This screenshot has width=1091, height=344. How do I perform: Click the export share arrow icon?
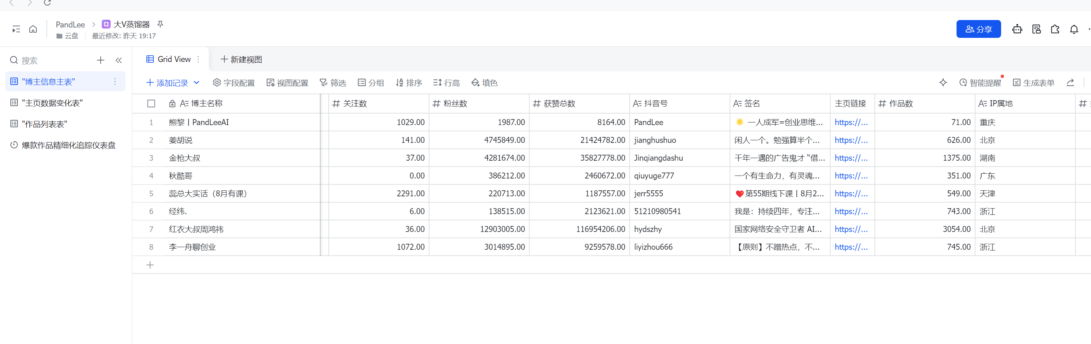pos(1070,82)
